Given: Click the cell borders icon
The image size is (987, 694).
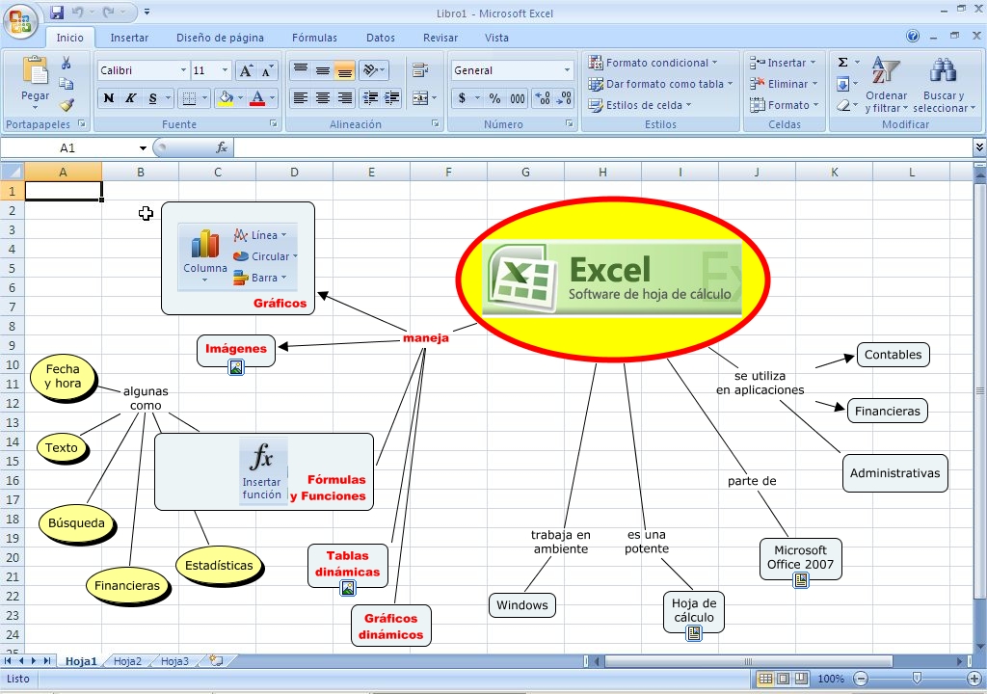Looking at the screenshot, I should tap(188, 98).
